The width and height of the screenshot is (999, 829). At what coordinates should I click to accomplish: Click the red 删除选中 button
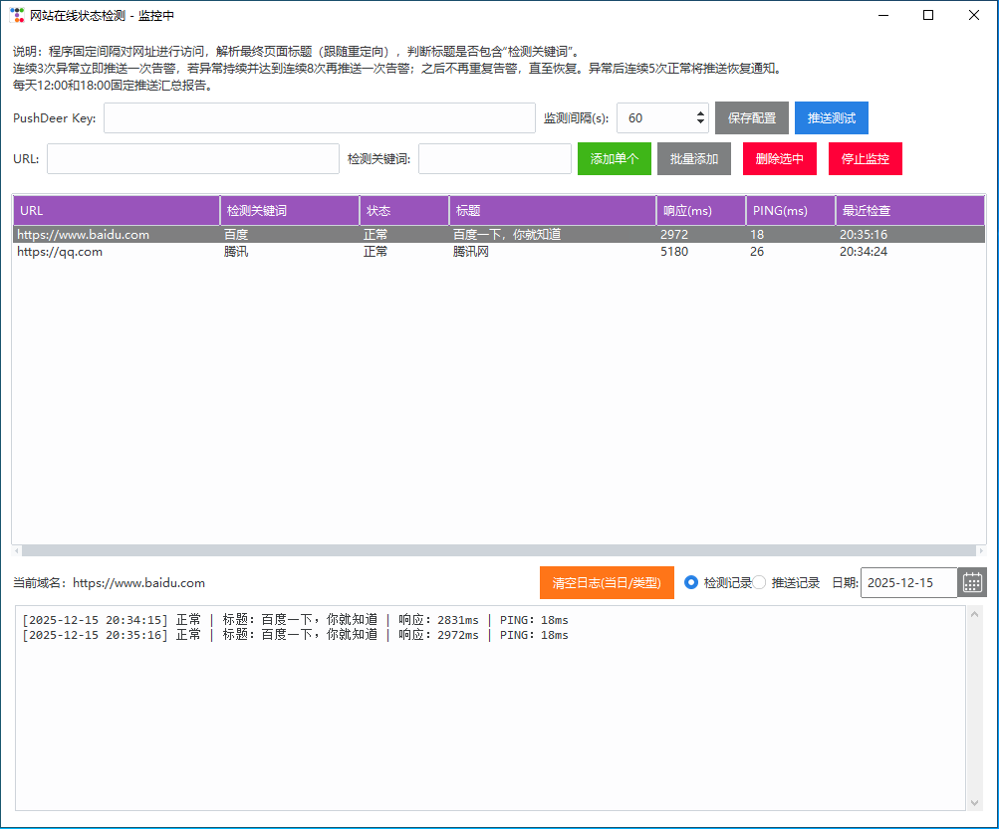[779, 159]
